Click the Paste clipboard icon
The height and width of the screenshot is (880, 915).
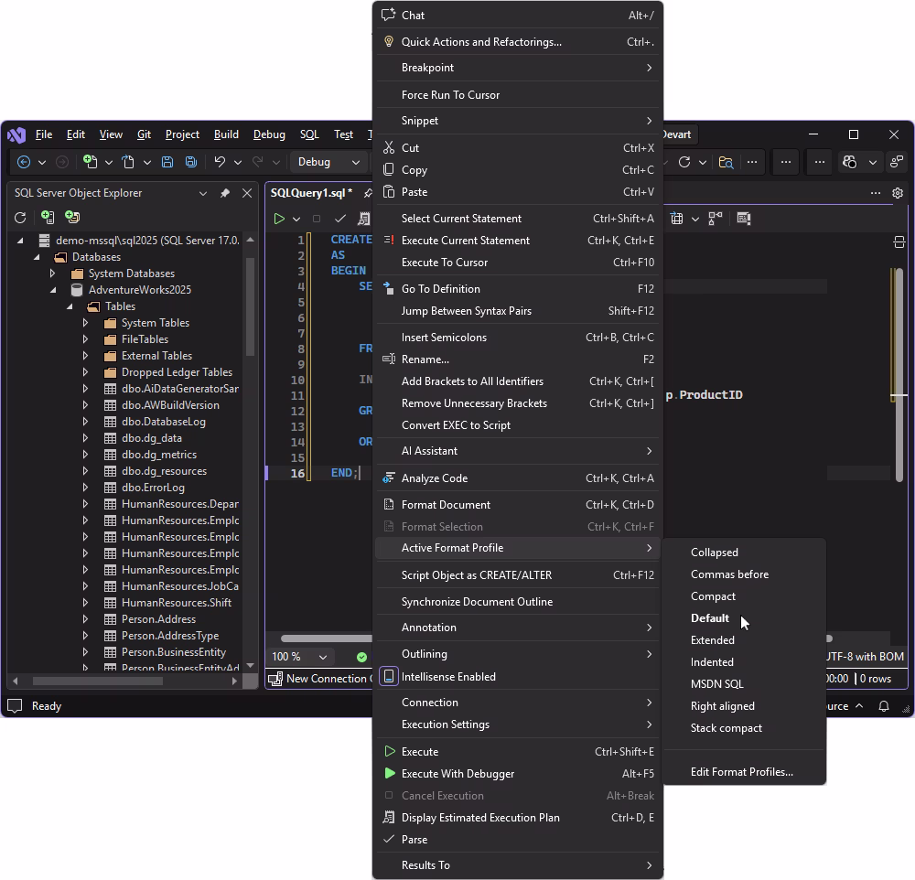pyautogui.click(x=388, y=192)
